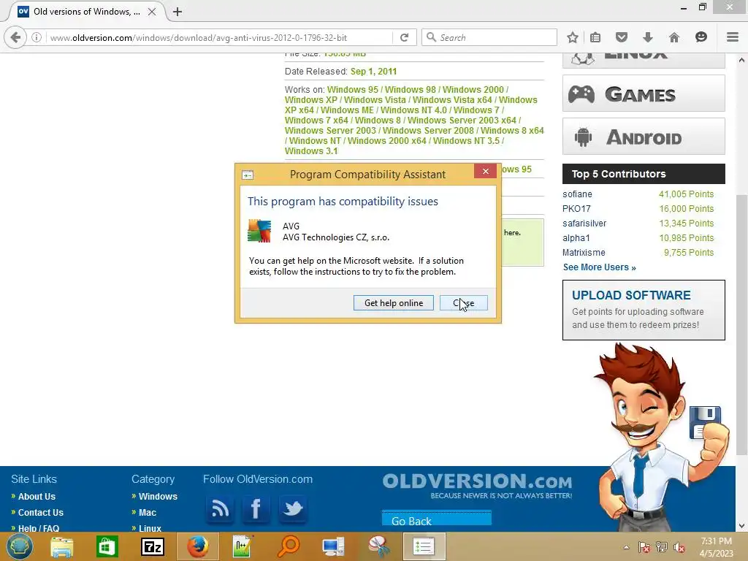The width and height of the screenshot is (748, 561).
Task: Open Windows Store taskbar icon
Action: coord(107,546)
